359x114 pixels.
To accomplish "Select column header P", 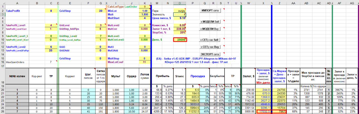I will coord(193,3).
